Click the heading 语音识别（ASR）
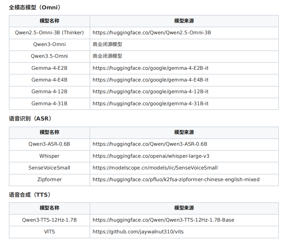Viewport: 285px width, 241px height. [x=30, y=119]
